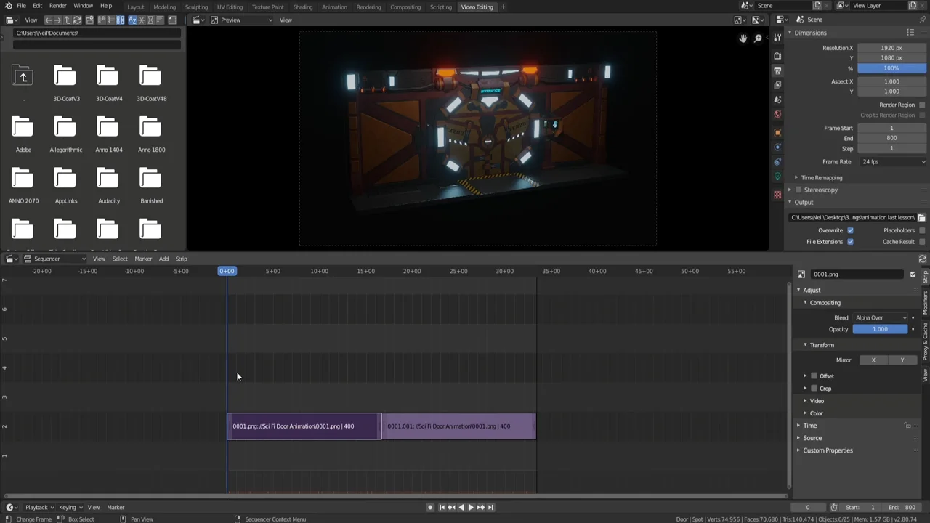
Task: Open the Frame Rate dropdown
Action: click(x=894, y=161)
